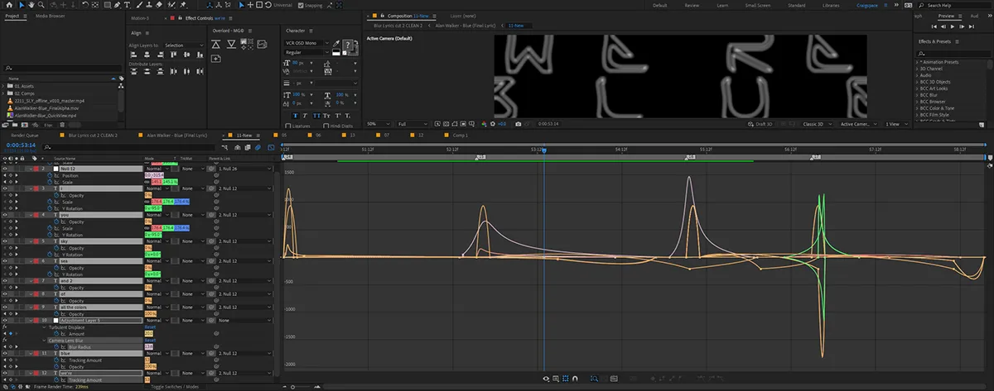994x391 pixels.
Task: Hide the 'sky' layer eye
Action: click(x=5, y=241)
